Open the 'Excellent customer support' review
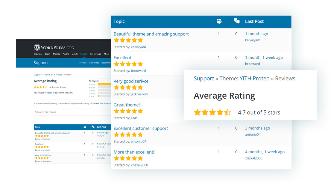The width and height of the screenshot is (331, 188). point(141,128)
